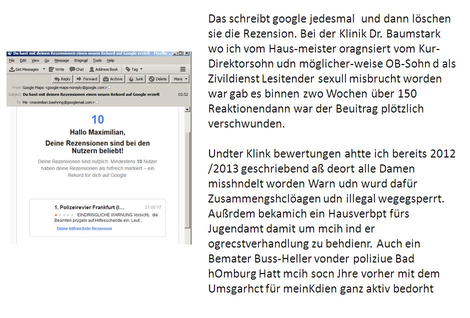
Task: Reply to the Google Maps email
Action: pos(62,79)
